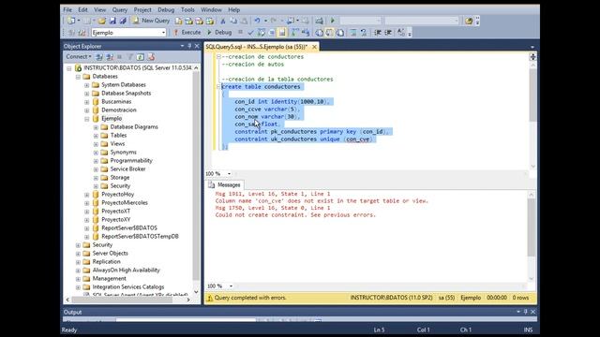Open the Query menu
The width and height of the screenshot is (600, 337).
click(120, 9)
